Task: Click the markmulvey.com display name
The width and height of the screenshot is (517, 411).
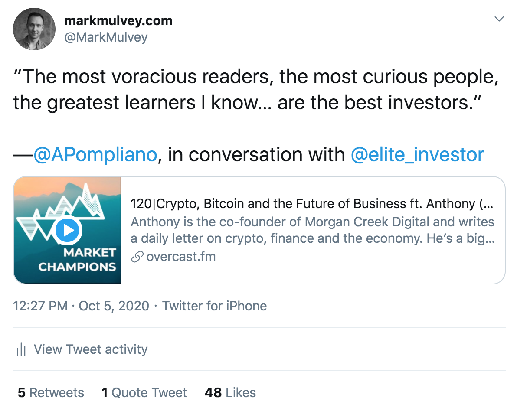Action: (x=119, y=20)
